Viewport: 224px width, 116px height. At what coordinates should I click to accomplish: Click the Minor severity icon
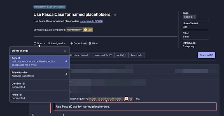pos(90,43)
